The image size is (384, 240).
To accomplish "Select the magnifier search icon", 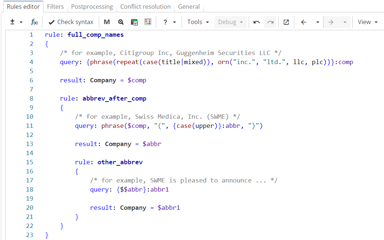I will tap(120, 22).
